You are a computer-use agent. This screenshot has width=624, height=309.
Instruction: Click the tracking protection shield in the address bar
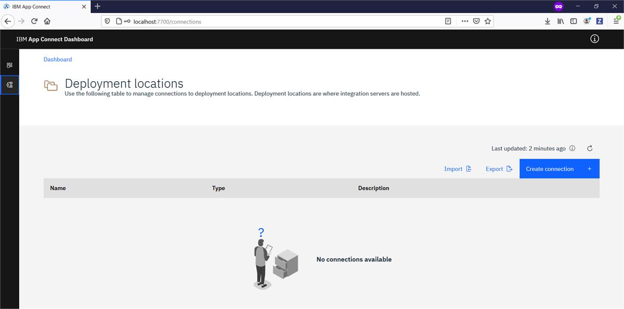tap(107, 21)
